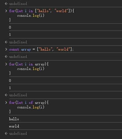The width and height of the screenshot is (122, 139).
Task: Select the line for(let i in ["hello", "world"]){
Action: pos(42,11)
